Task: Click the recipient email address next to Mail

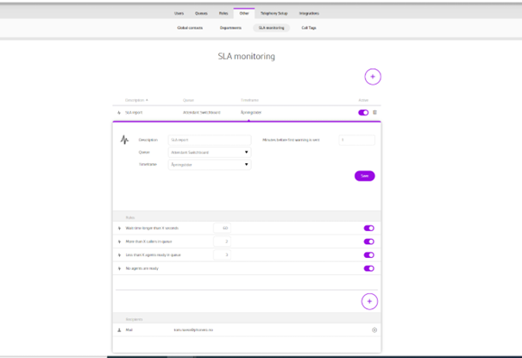Action: (193, 330)
